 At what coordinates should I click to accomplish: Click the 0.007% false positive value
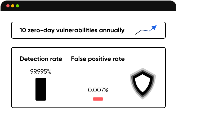[98, 90]
